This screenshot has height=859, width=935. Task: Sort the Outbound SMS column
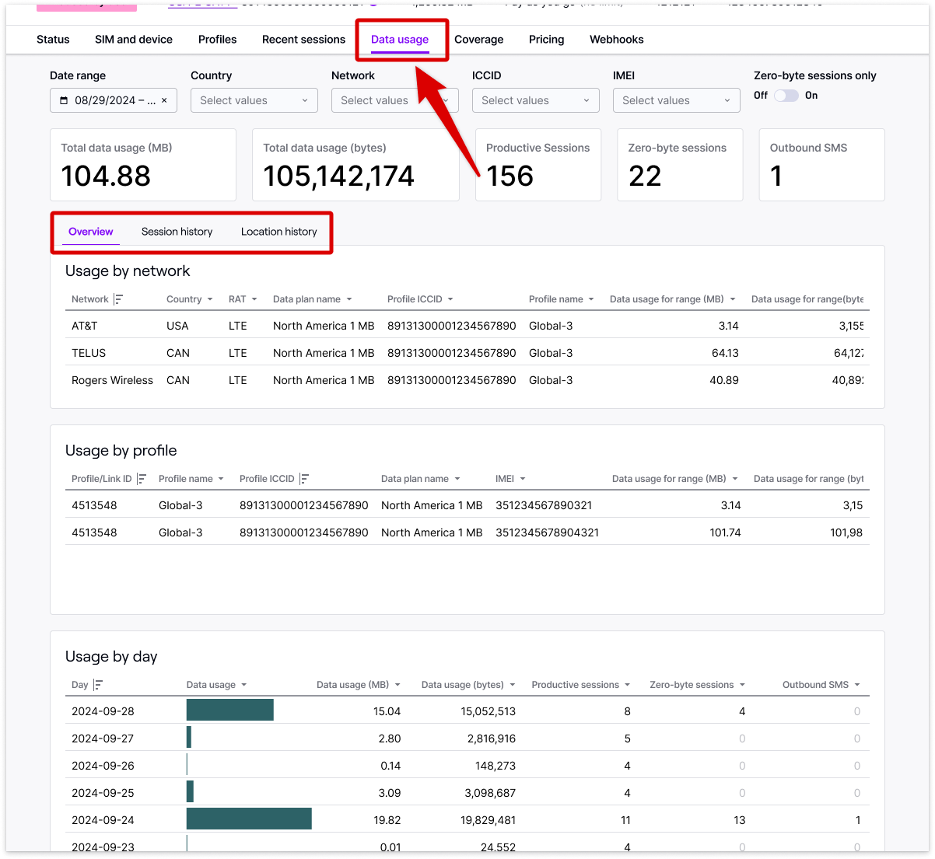858,685
